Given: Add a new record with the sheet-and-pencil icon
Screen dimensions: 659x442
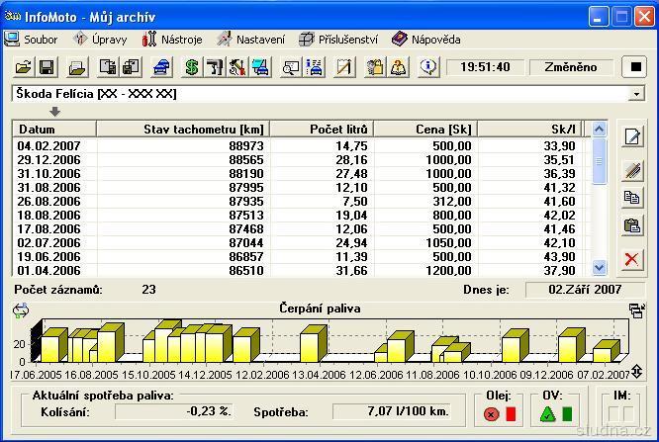Looking at the screenshot, I should tap(631, 138).
